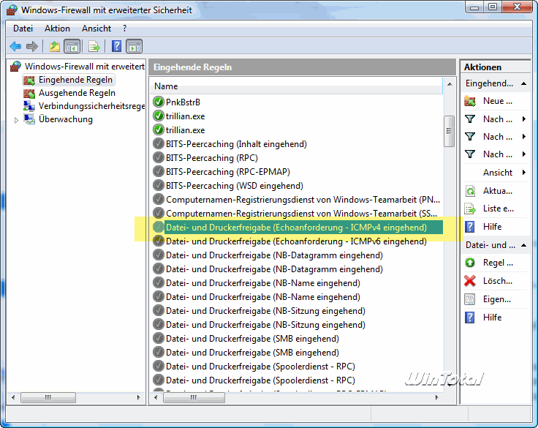Select the PnkBstrB rule

[x=183, y=102]
